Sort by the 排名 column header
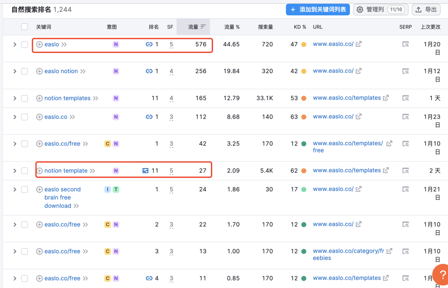The height and width of the screenshot is (288, 448). click(x=154, y=27)
